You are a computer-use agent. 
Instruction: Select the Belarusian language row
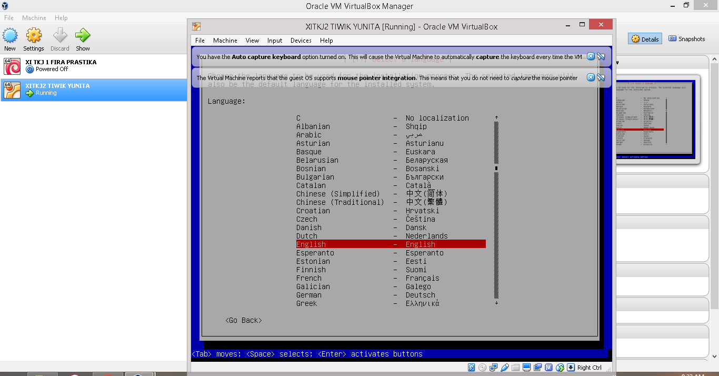click(x=391, y=160)
